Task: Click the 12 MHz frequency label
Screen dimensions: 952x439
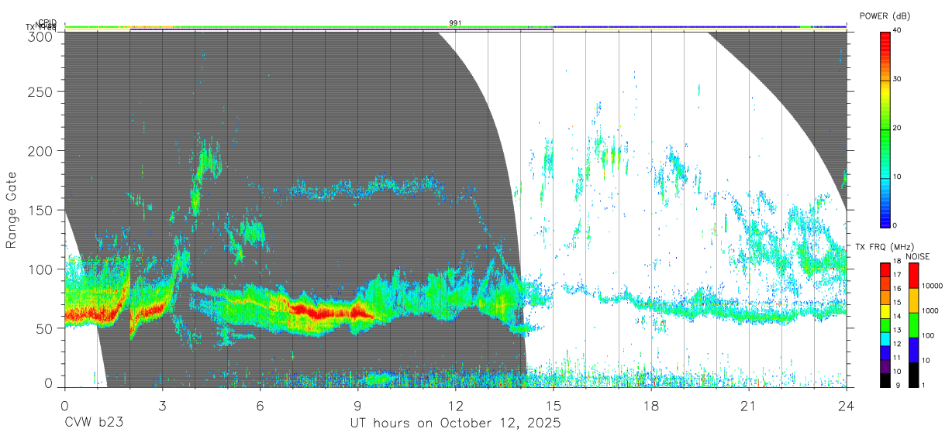Action: (898, 344)
